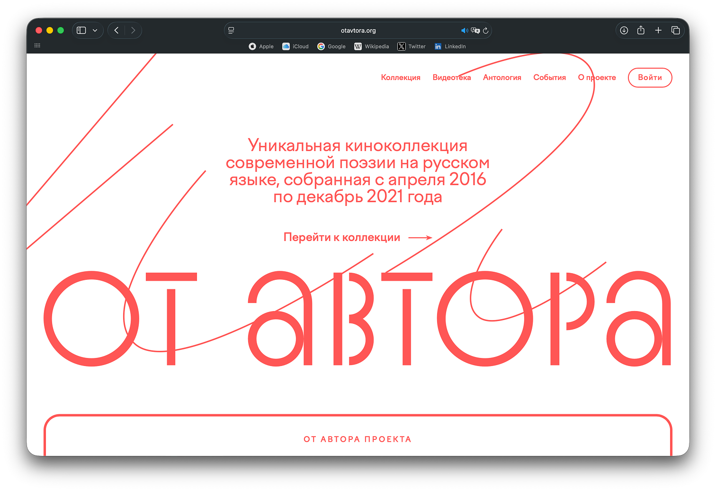Viewport: 716px width, 491px height.
Task: Go to the Коллекция section
Action: point(401,78)
